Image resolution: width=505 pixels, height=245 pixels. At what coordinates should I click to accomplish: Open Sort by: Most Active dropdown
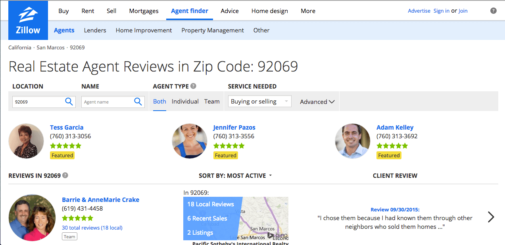click(236, 175)
